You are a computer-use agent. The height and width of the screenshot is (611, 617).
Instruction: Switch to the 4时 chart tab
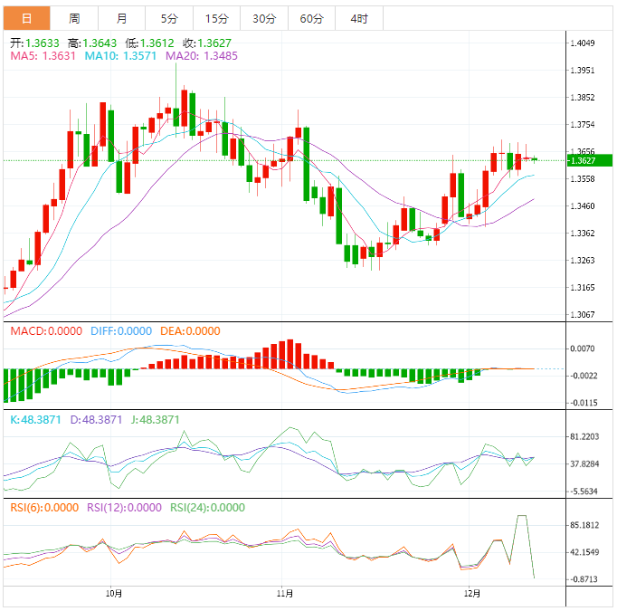click(359, 19)
